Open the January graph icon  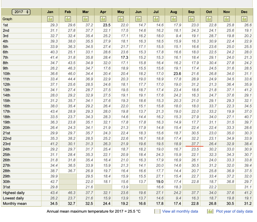(50, 19)
